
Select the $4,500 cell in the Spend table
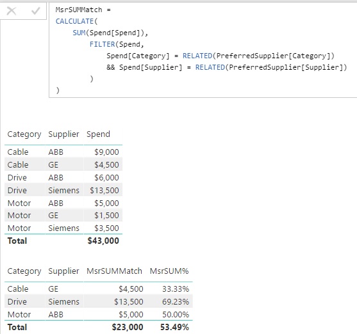click(x=106, y=164)
